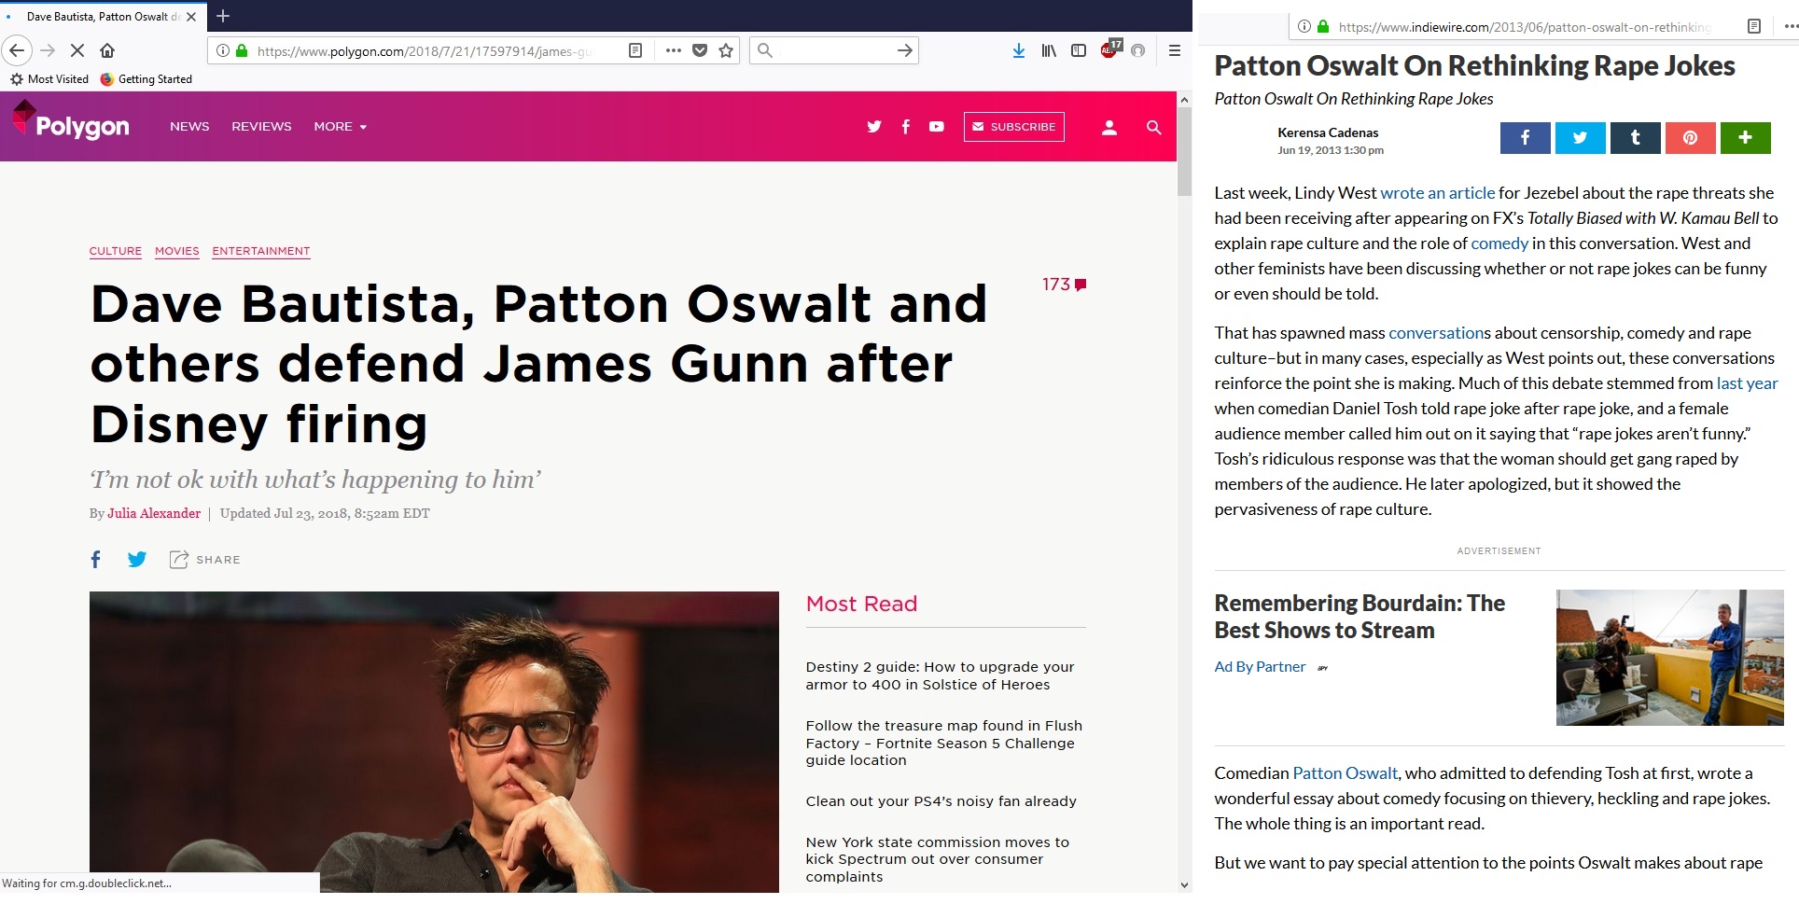Open more sharing options plus button
Screen dimensions: 1799x918
[x=1745, y=138]
